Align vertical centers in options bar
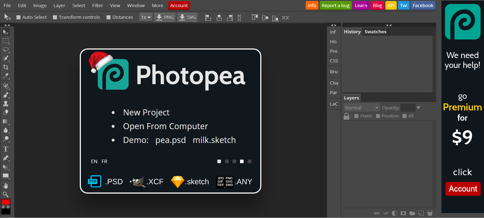484x218 pixels. [265, 17]
